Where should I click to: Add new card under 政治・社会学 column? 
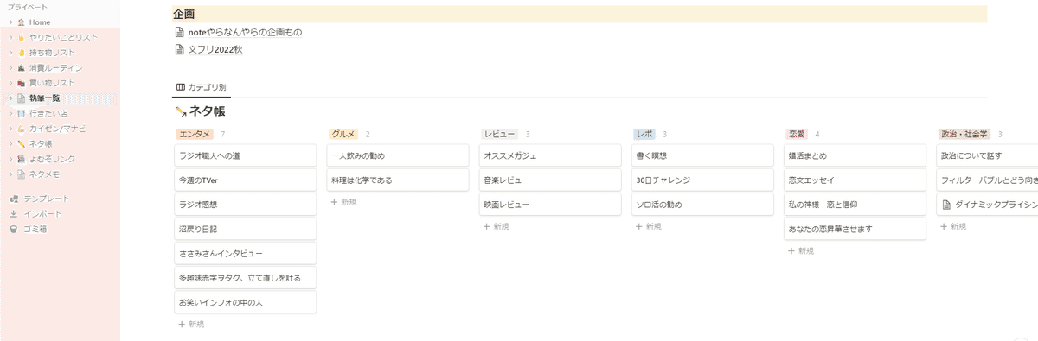click(x=952, y=226)
